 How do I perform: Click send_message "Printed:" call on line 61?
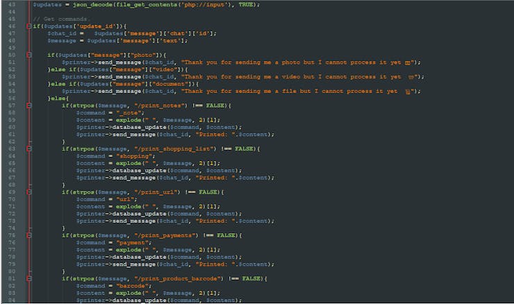(x=175, y=135)
